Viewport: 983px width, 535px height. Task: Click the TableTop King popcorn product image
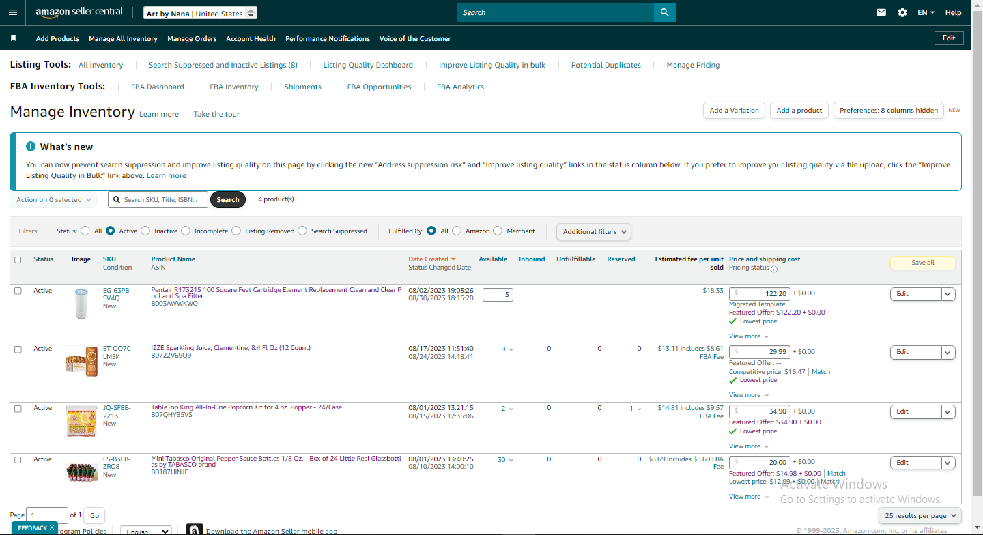(81, 421)
